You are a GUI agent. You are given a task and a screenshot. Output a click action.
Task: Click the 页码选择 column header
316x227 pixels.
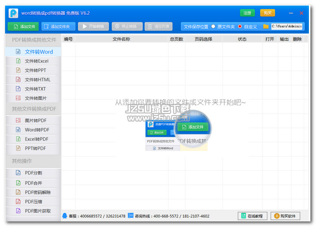204,39
